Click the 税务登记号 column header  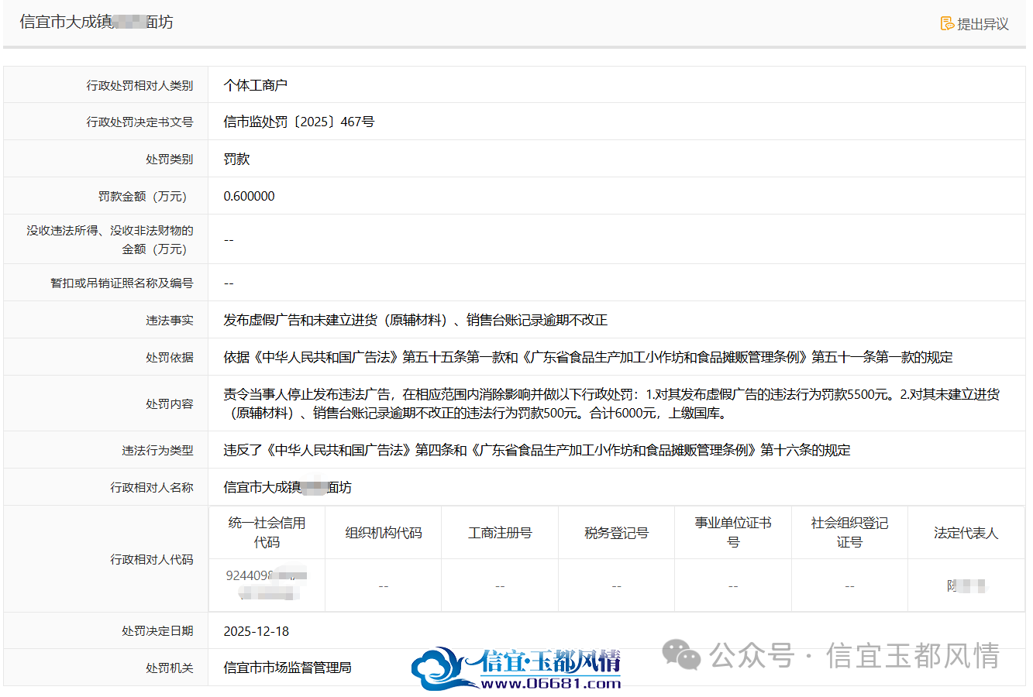click(x=616, y=533)
